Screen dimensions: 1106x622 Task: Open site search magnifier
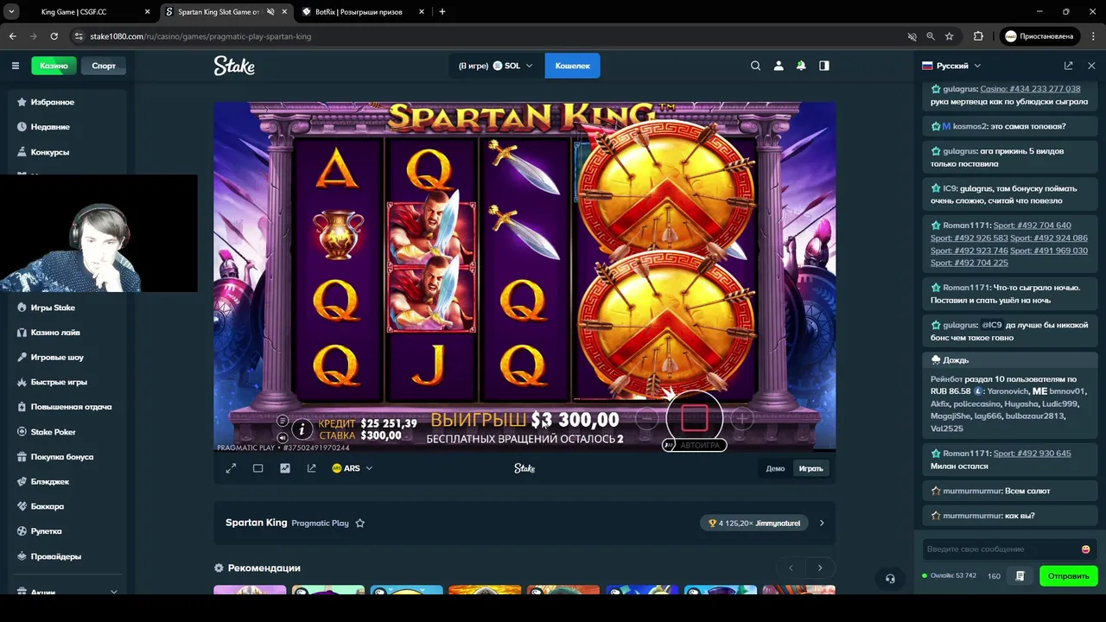755,66
